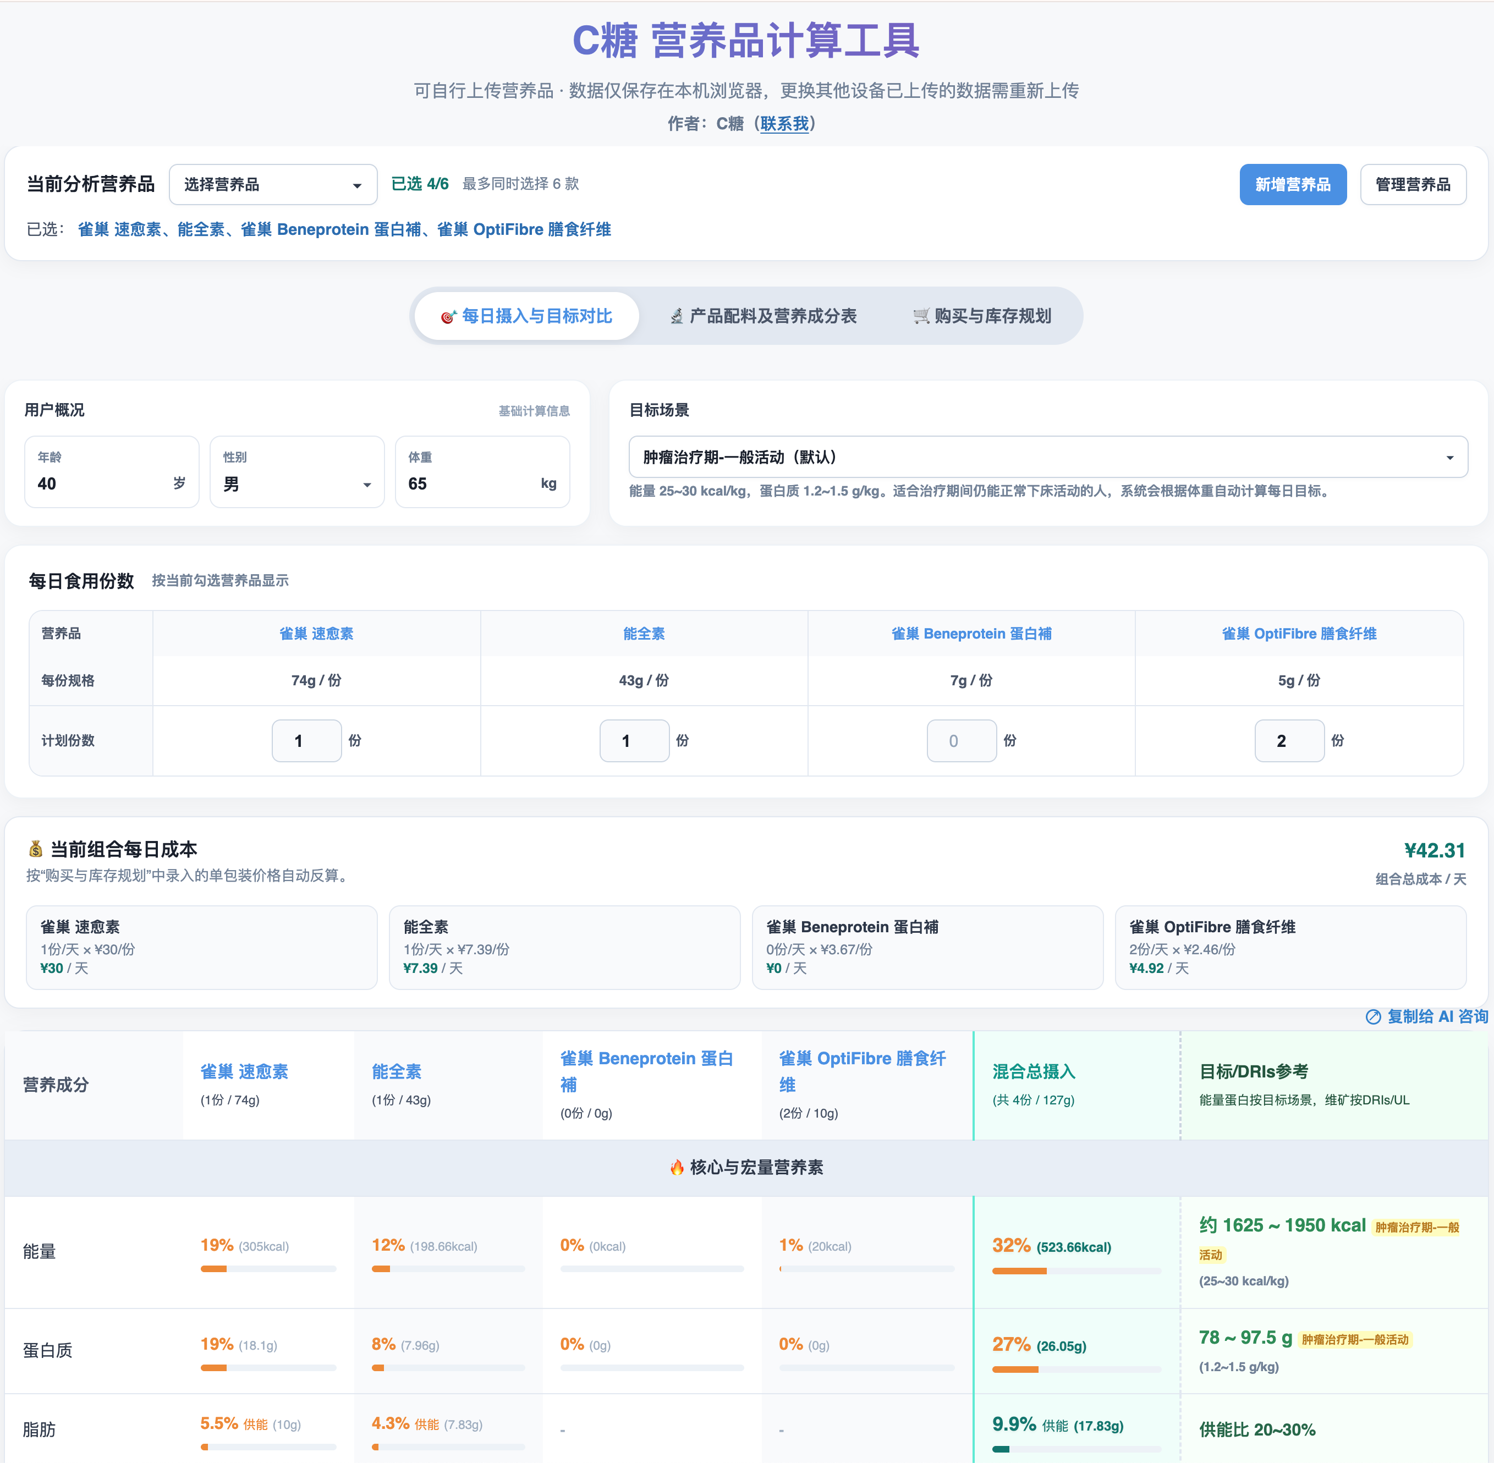Click 能量 progress bar for 混合总摄入 32%
Image resolution: width=1494 pixels, height=1463 pixels.
click(1076, 1271)
